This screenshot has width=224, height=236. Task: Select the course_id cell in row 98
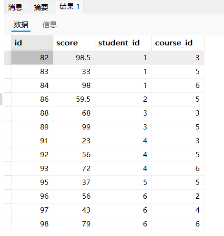(x=178, y=224)
